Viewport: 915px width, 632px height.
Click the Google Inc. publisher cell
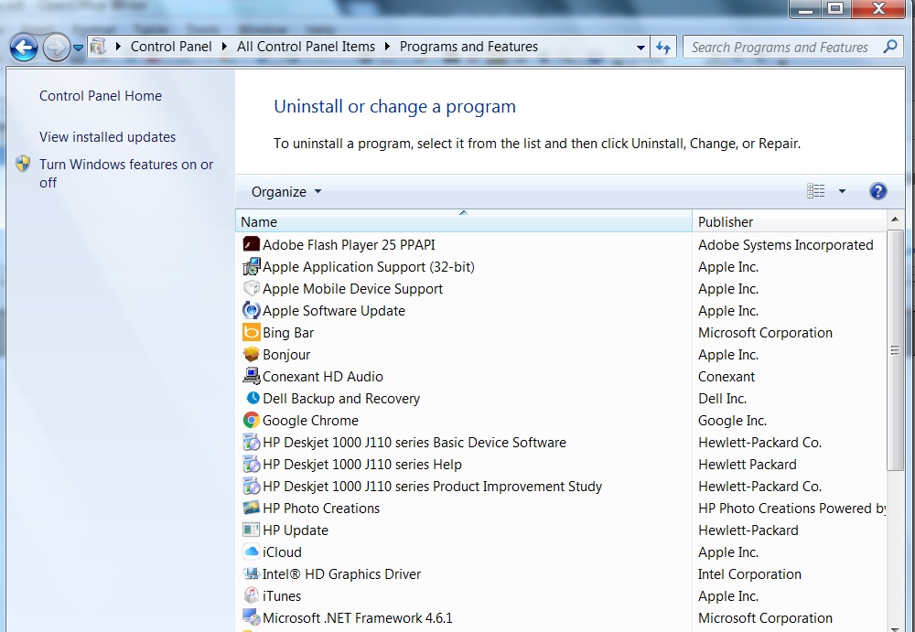[x=732, y=421]
